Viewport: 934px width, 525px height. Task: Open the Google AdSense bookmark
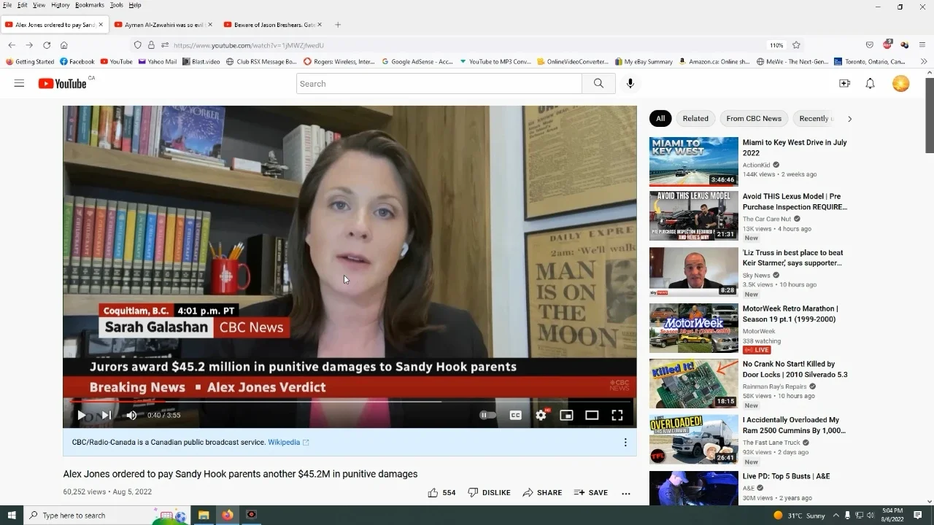[417, 62]
